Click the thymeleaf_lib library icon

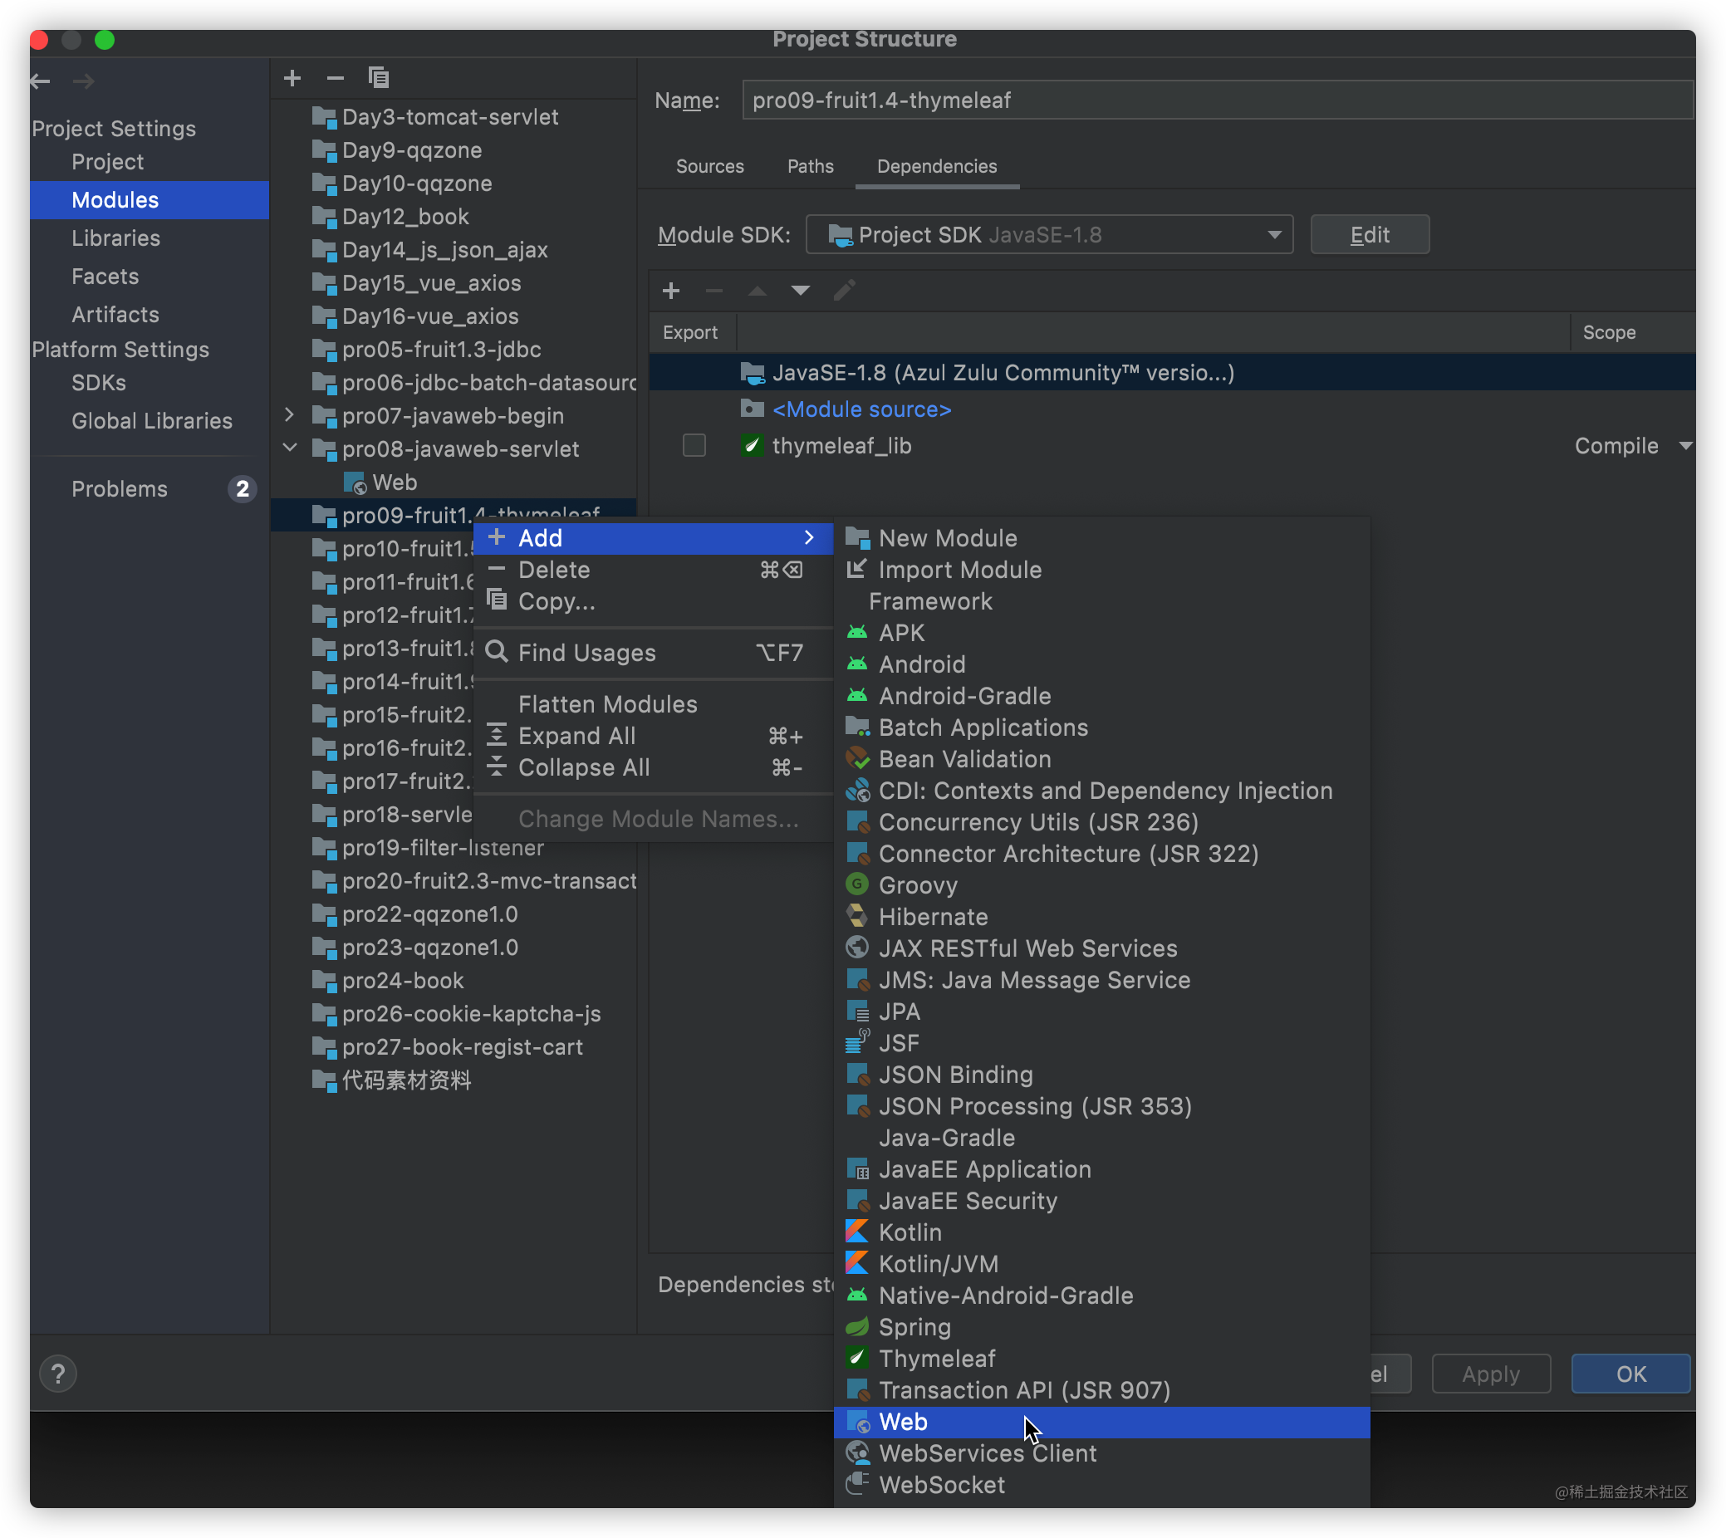point(752,445)
